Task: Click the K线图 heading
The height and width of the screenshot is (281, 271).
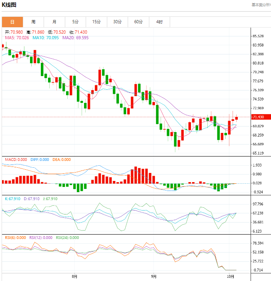Action: click(9, 5)
